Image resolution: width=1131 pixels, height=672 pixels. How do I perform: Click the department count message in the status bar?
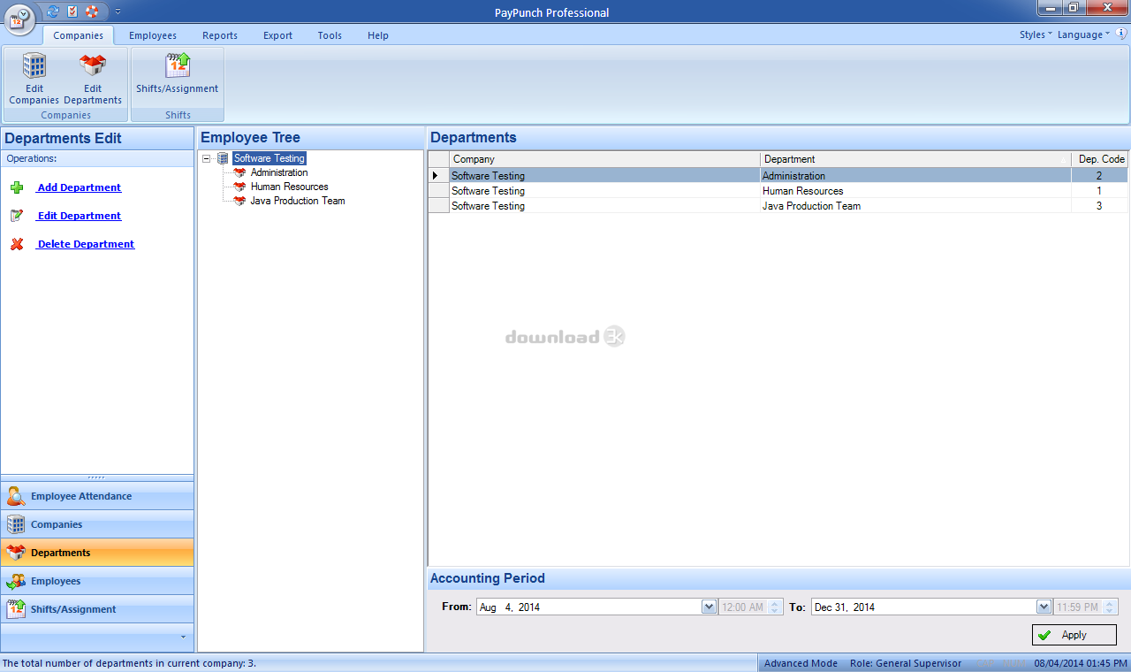coord(129,663)
